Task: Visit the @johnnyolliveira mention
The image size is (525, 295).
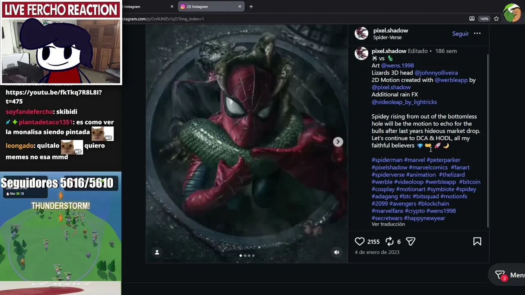Action: 436,73
